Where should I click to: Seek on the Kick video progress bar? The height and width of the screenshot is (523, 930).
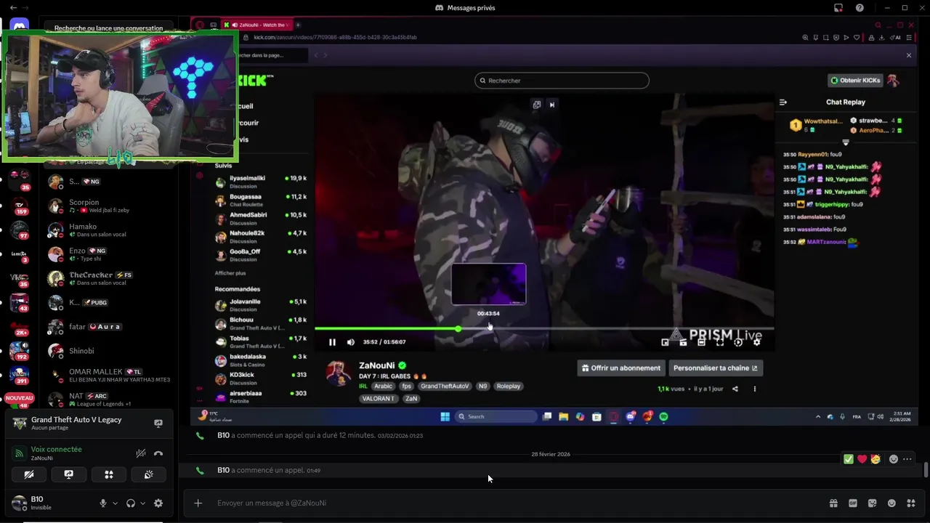[543, 329]
